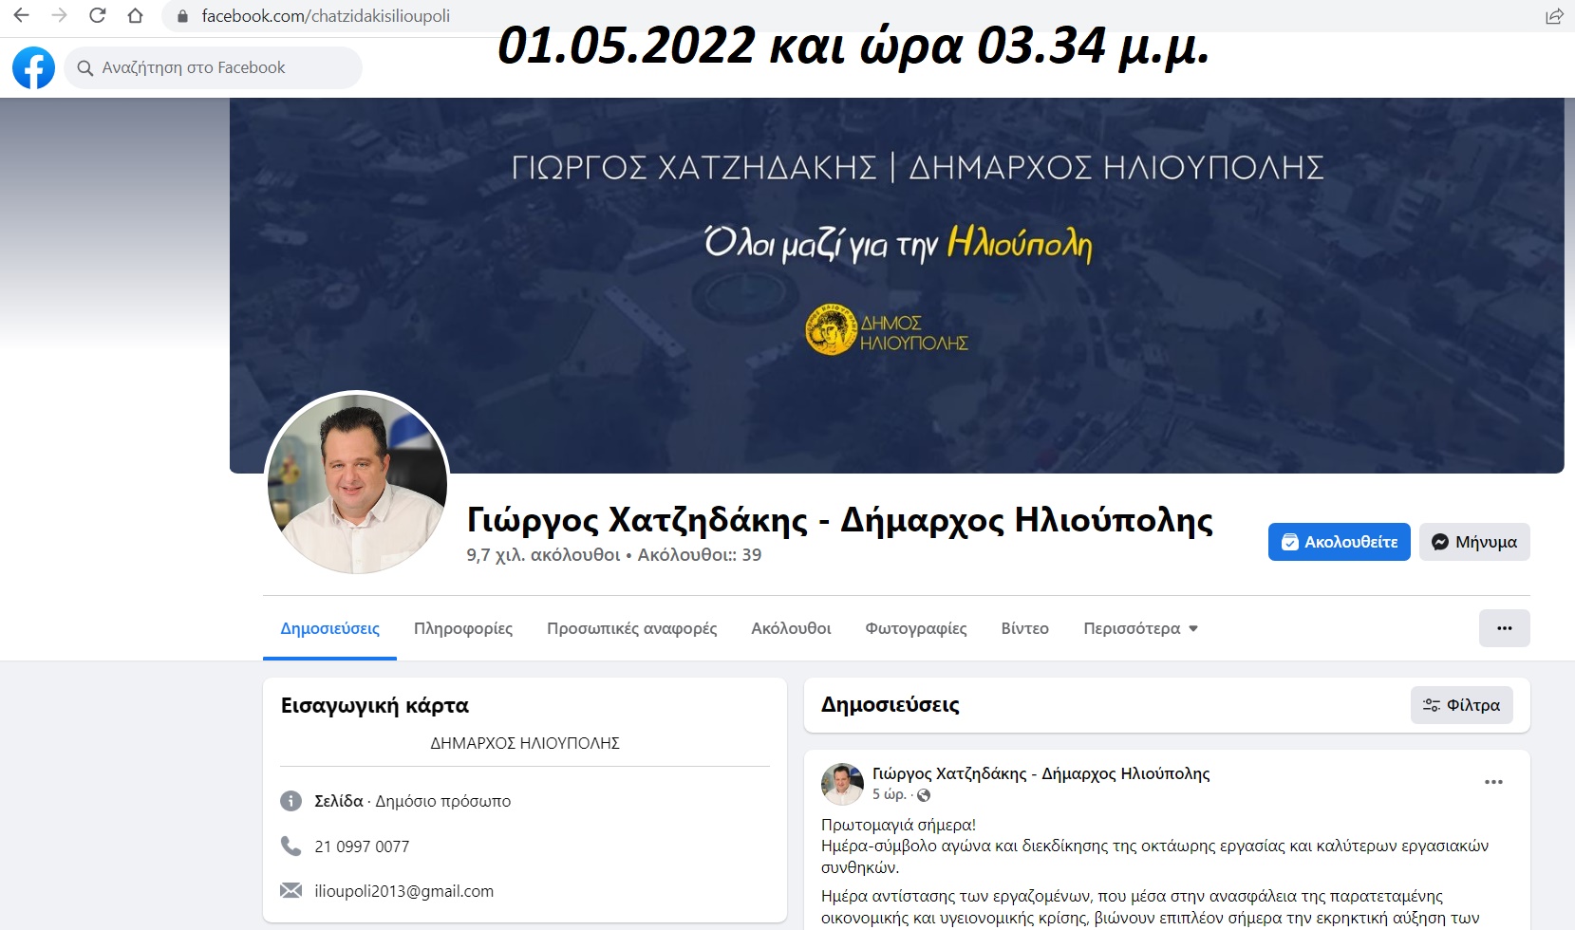Click email 'ilioupoli2013@gmail.com'
The image size is (1575, 930).
coord(403,891)
